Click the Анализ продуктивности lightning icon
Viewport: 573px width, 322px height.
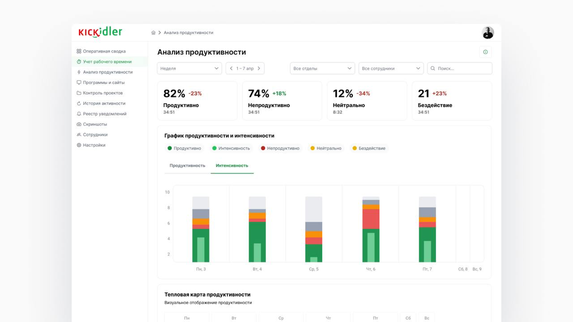pos(79,72)
